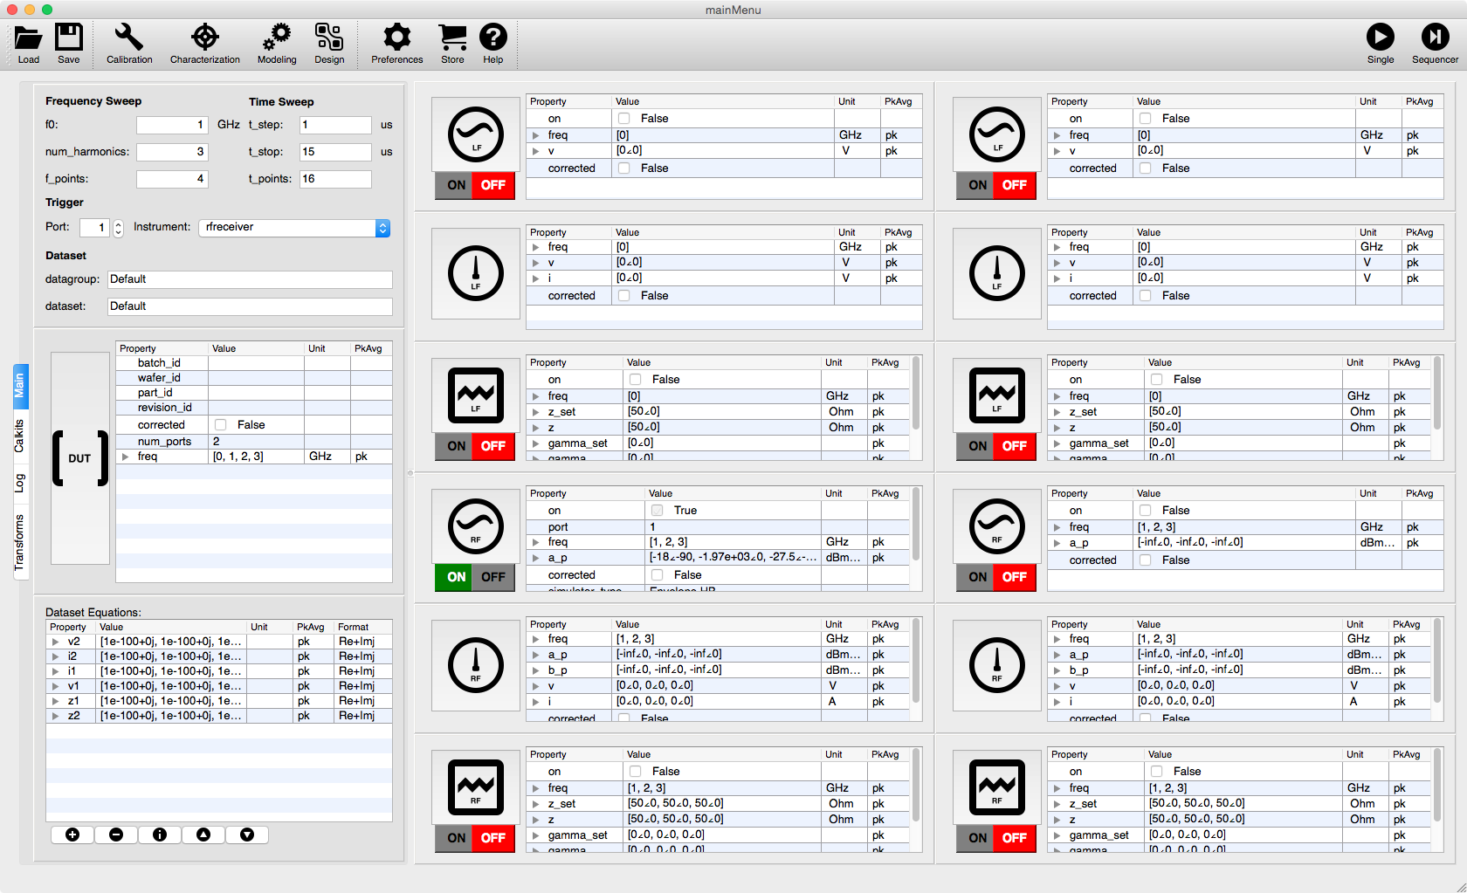Expand the z1 equation row
This screenshot has width=1467, height=893.
55,701
